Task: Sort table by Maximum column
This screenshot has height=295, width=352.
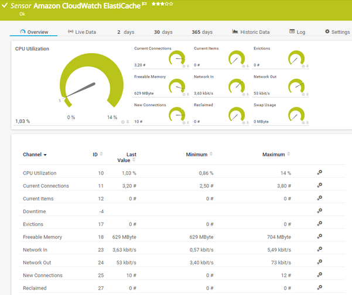Action: [x=276, y=154]
